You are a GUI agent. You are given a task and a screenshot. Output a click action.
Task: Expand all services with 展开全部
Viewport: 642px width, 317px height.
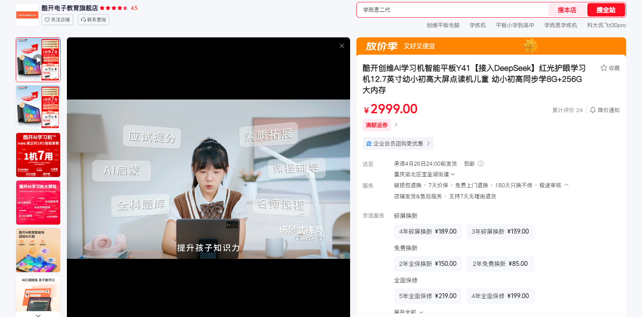pyautogui.click(x=409, y=312)
